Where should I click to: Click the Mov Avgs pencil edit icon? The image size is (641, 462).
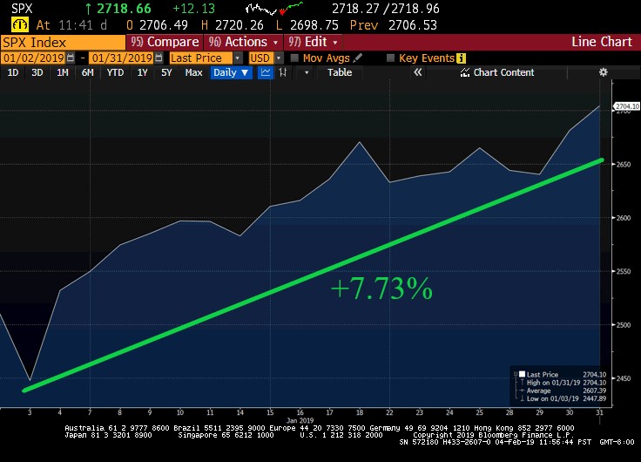coord(358,58)
